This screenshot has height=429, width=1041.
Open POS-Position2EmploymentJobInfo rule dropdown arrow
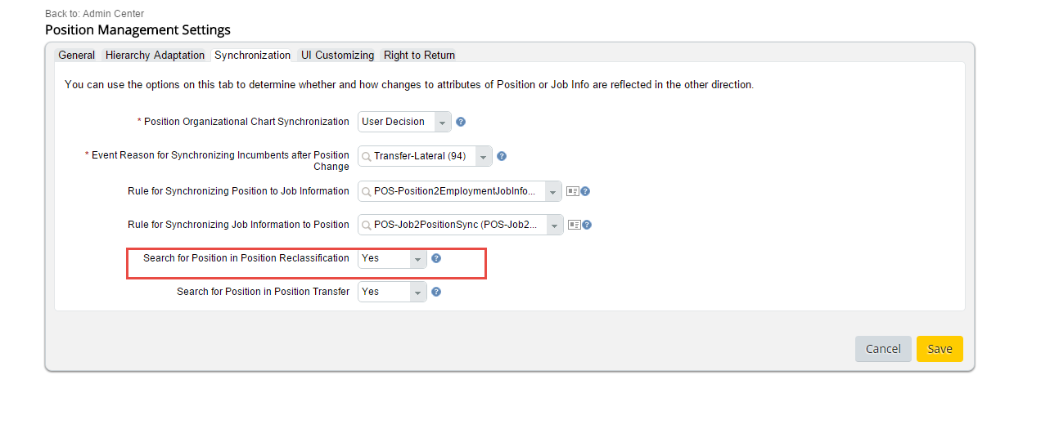(x=552, y=191)
